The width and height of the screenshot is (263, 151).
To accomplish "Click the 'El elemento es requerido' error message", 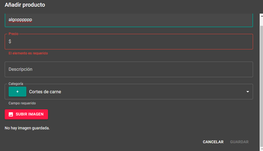I will (28, 53).
